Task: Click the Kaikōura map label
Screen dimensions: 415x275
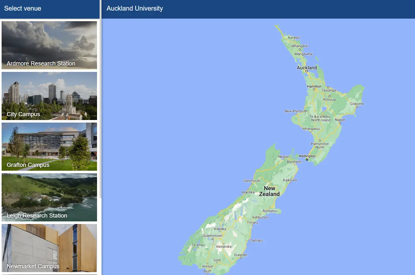Action: (x=290, y=180)
